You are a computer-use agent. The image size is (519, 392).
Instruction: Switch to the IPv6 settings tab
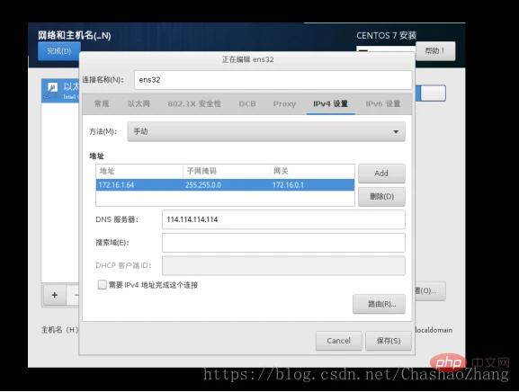[x=383, y=104]
